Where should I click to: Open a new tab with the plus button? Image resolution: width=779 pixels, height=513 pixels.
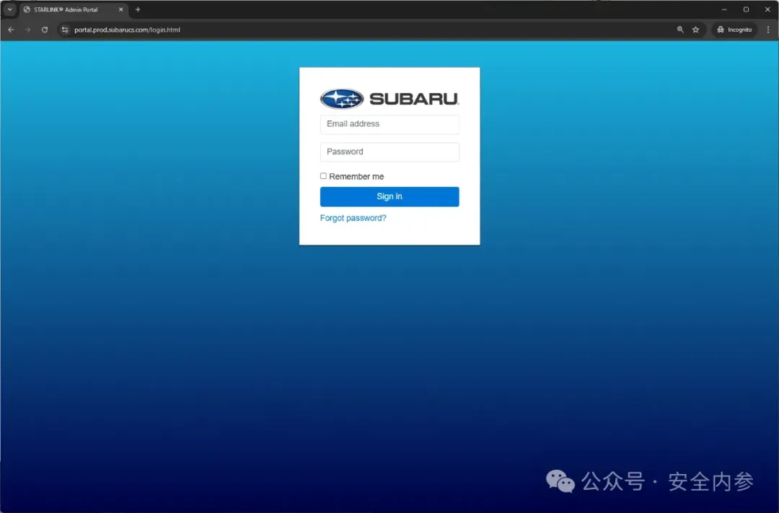(138, 9)
